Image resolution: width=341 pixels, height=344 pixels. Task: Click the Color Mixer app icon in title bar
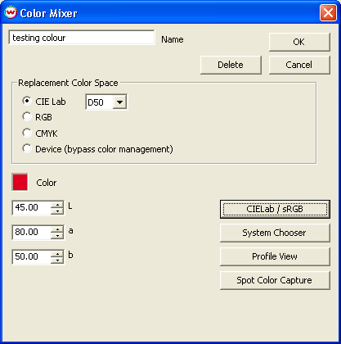pos(11,12)
